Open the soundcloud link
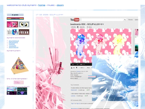Image resolution: width=145 pixels, height=109 pixels. (x=14, y=41)
